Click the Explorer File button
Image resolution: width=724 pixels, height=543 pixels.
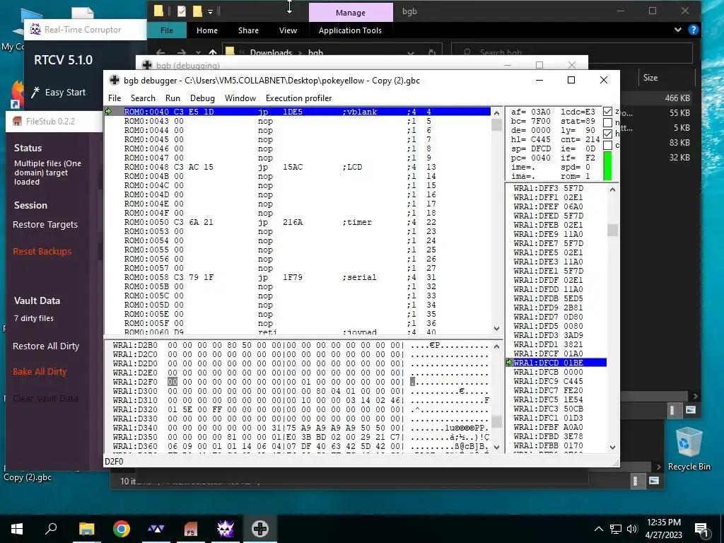point(167,30)
